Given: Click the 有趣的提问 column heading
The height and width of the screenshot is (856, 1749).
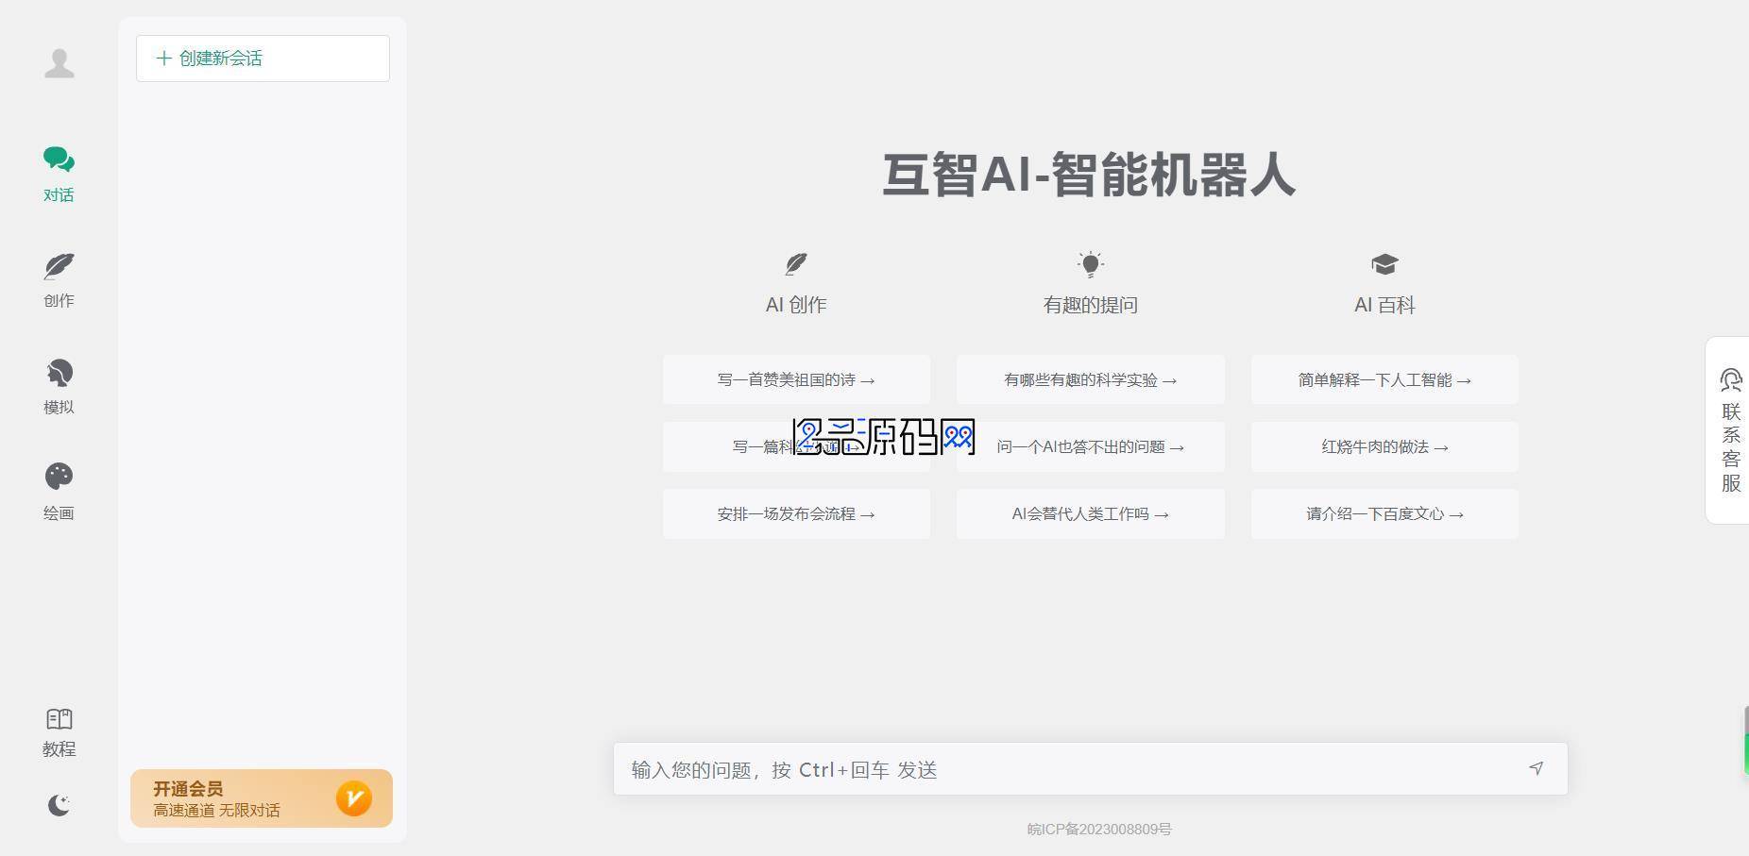Looking at the screenshot, I should (1090, 305).
